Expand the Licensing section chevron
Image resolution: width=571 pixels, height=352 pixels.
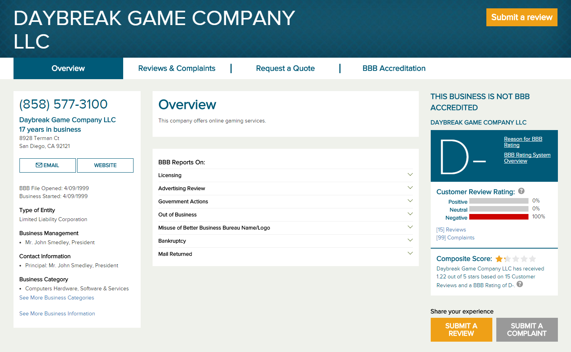pyautogui.click(x=410, y=175)
